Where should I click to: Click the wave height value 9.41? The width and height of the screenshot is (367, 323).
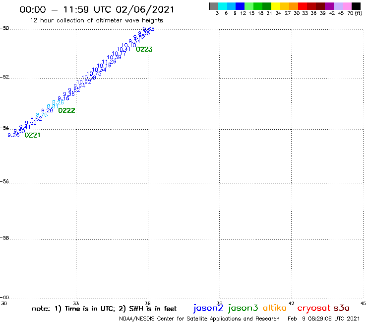pos(25,127)
